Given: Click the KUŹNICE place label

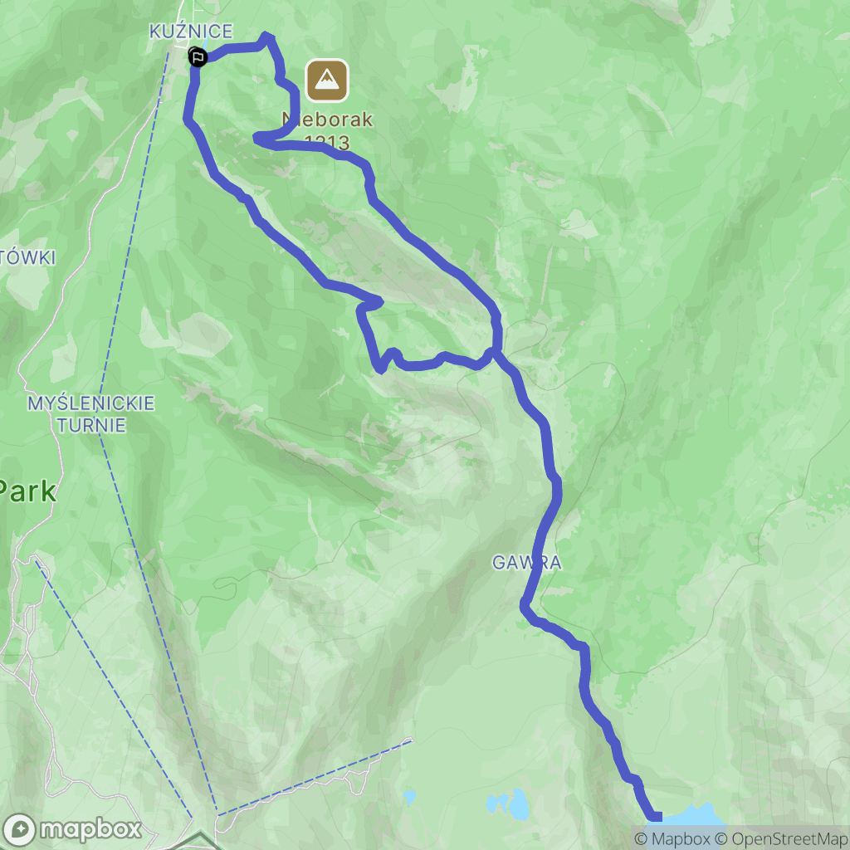Looking at the screenshot, I should coord(191,32).
